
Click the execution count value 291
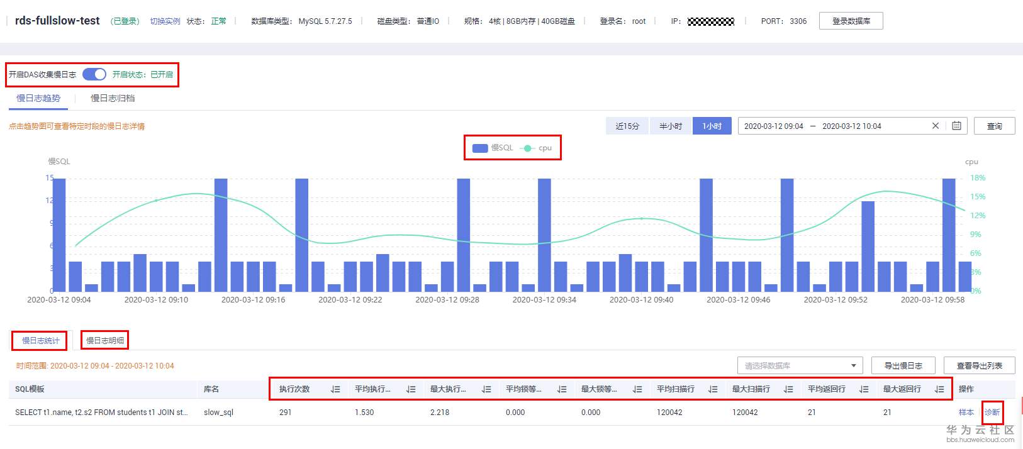coord(286,413)
